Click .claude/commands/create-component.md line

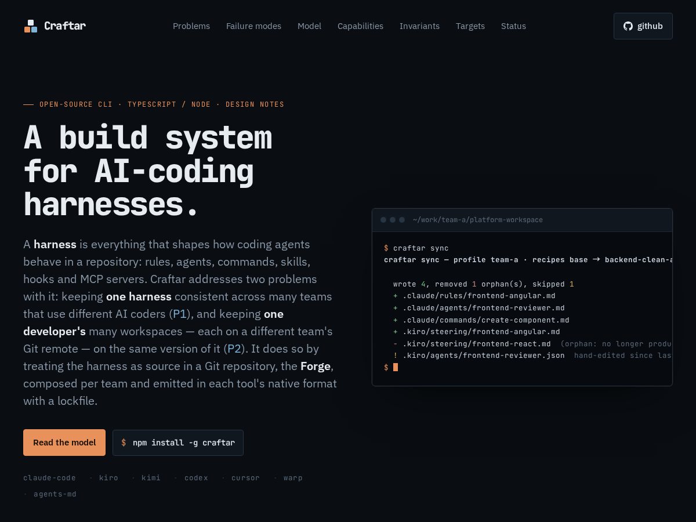click(481, 320)
